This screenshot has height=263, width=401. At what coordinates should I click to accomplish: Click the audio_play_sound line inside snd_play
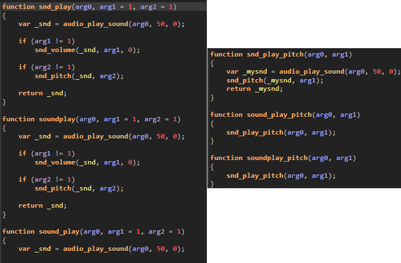pyautogui.click(x=101, y=24)
